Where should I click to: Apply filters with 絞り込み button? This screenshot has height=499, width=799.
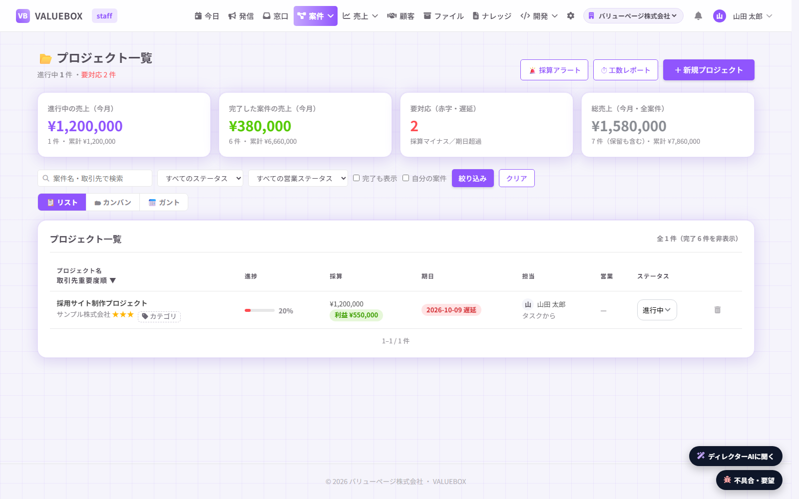pos(473,178)
